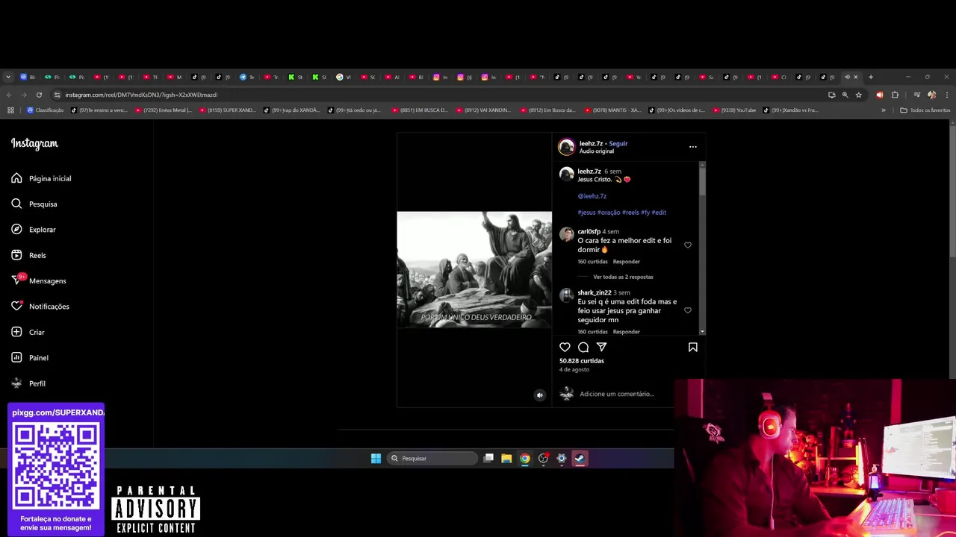Image resolution: width=956 pixels, height=537 pixels.
Task: Open Reels from the sidebar
Action: pos(28,255)
